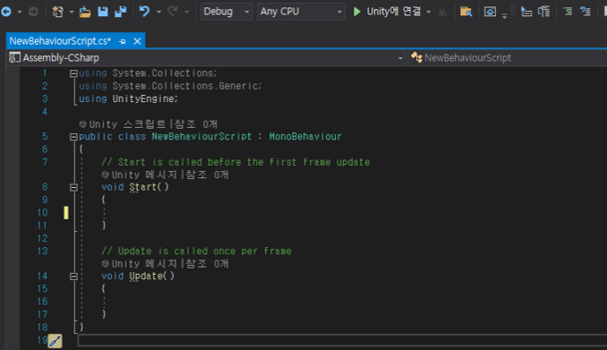Undo the last action with the undo arrow

tap(144, 12)
